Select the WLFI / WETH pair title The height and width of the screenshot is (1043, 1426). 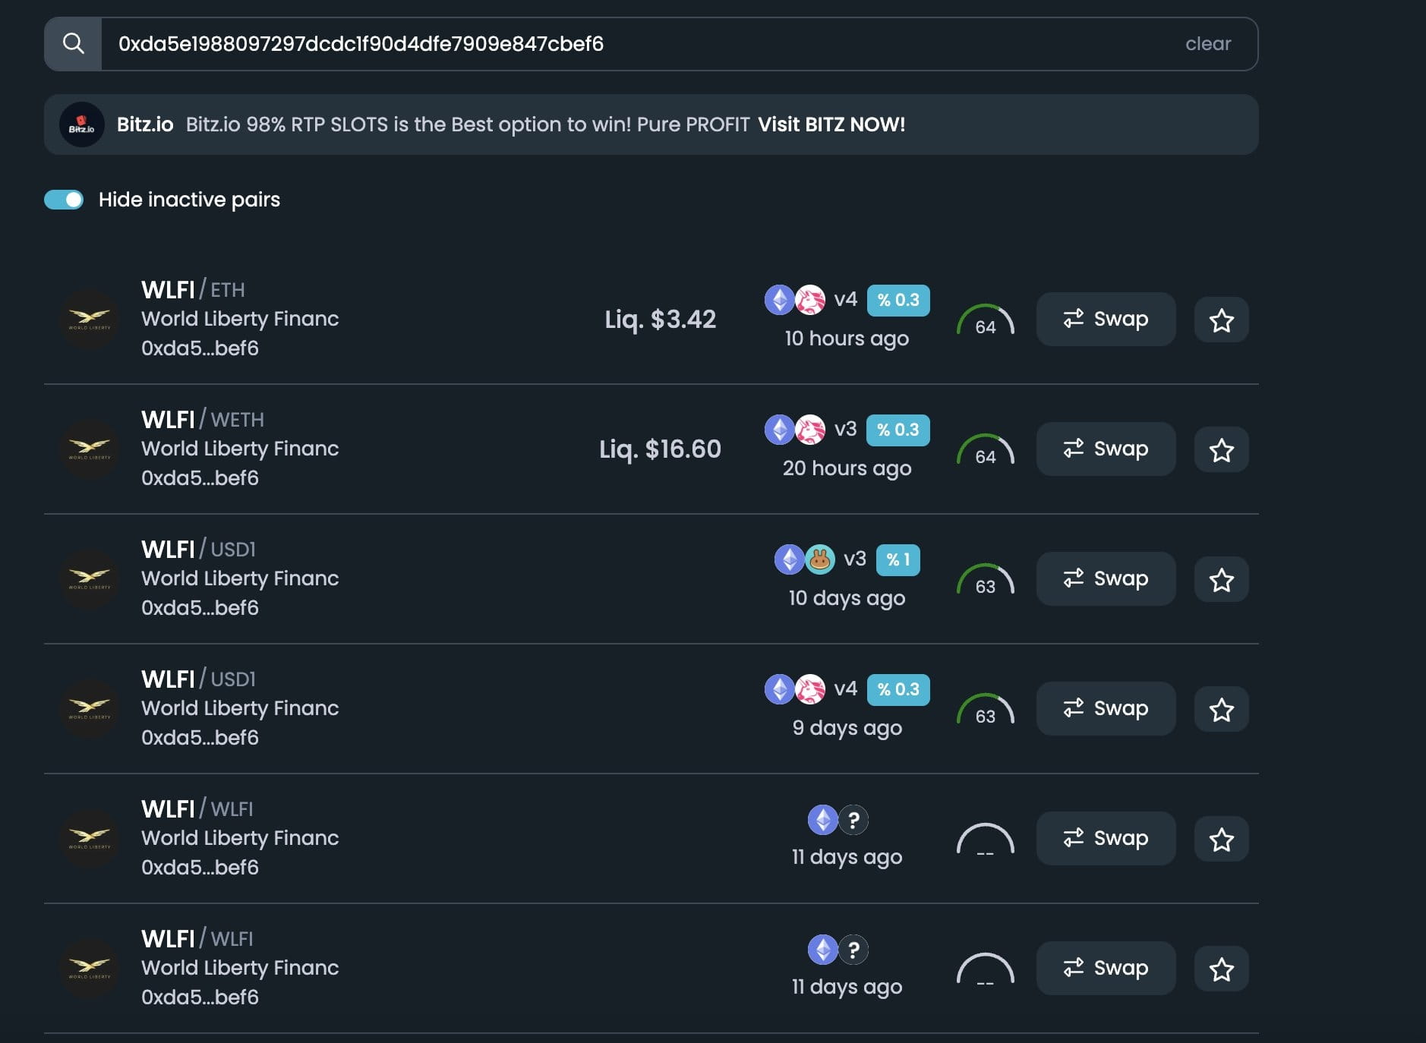tap(203, 419)
